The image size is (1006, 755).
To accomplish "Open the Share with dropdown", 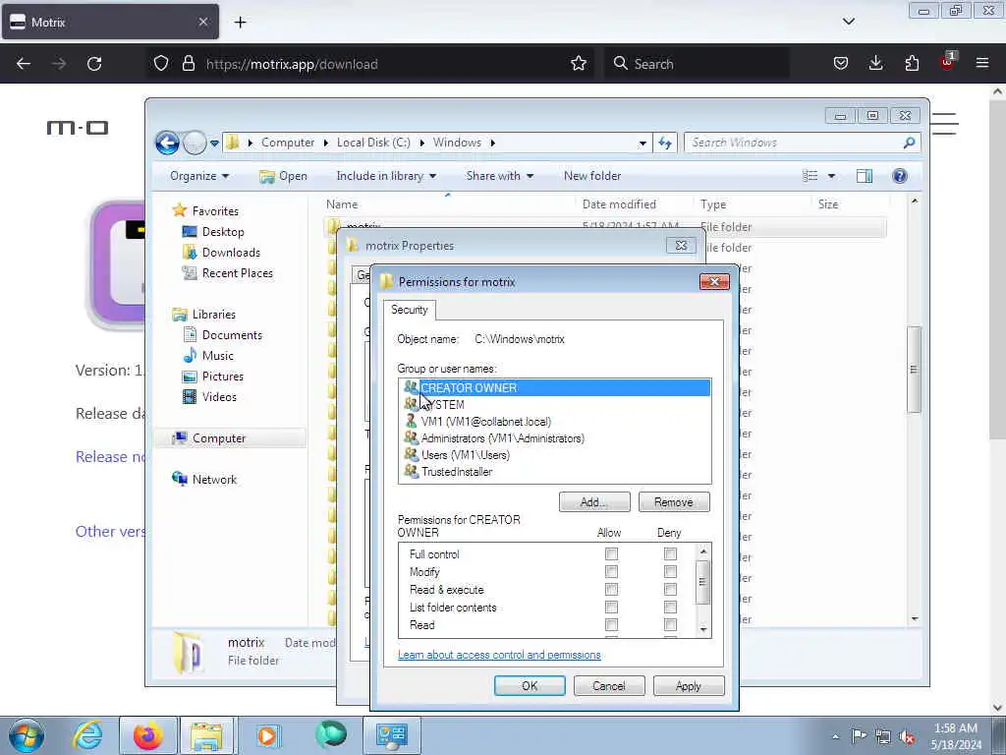I will point(500,176).
